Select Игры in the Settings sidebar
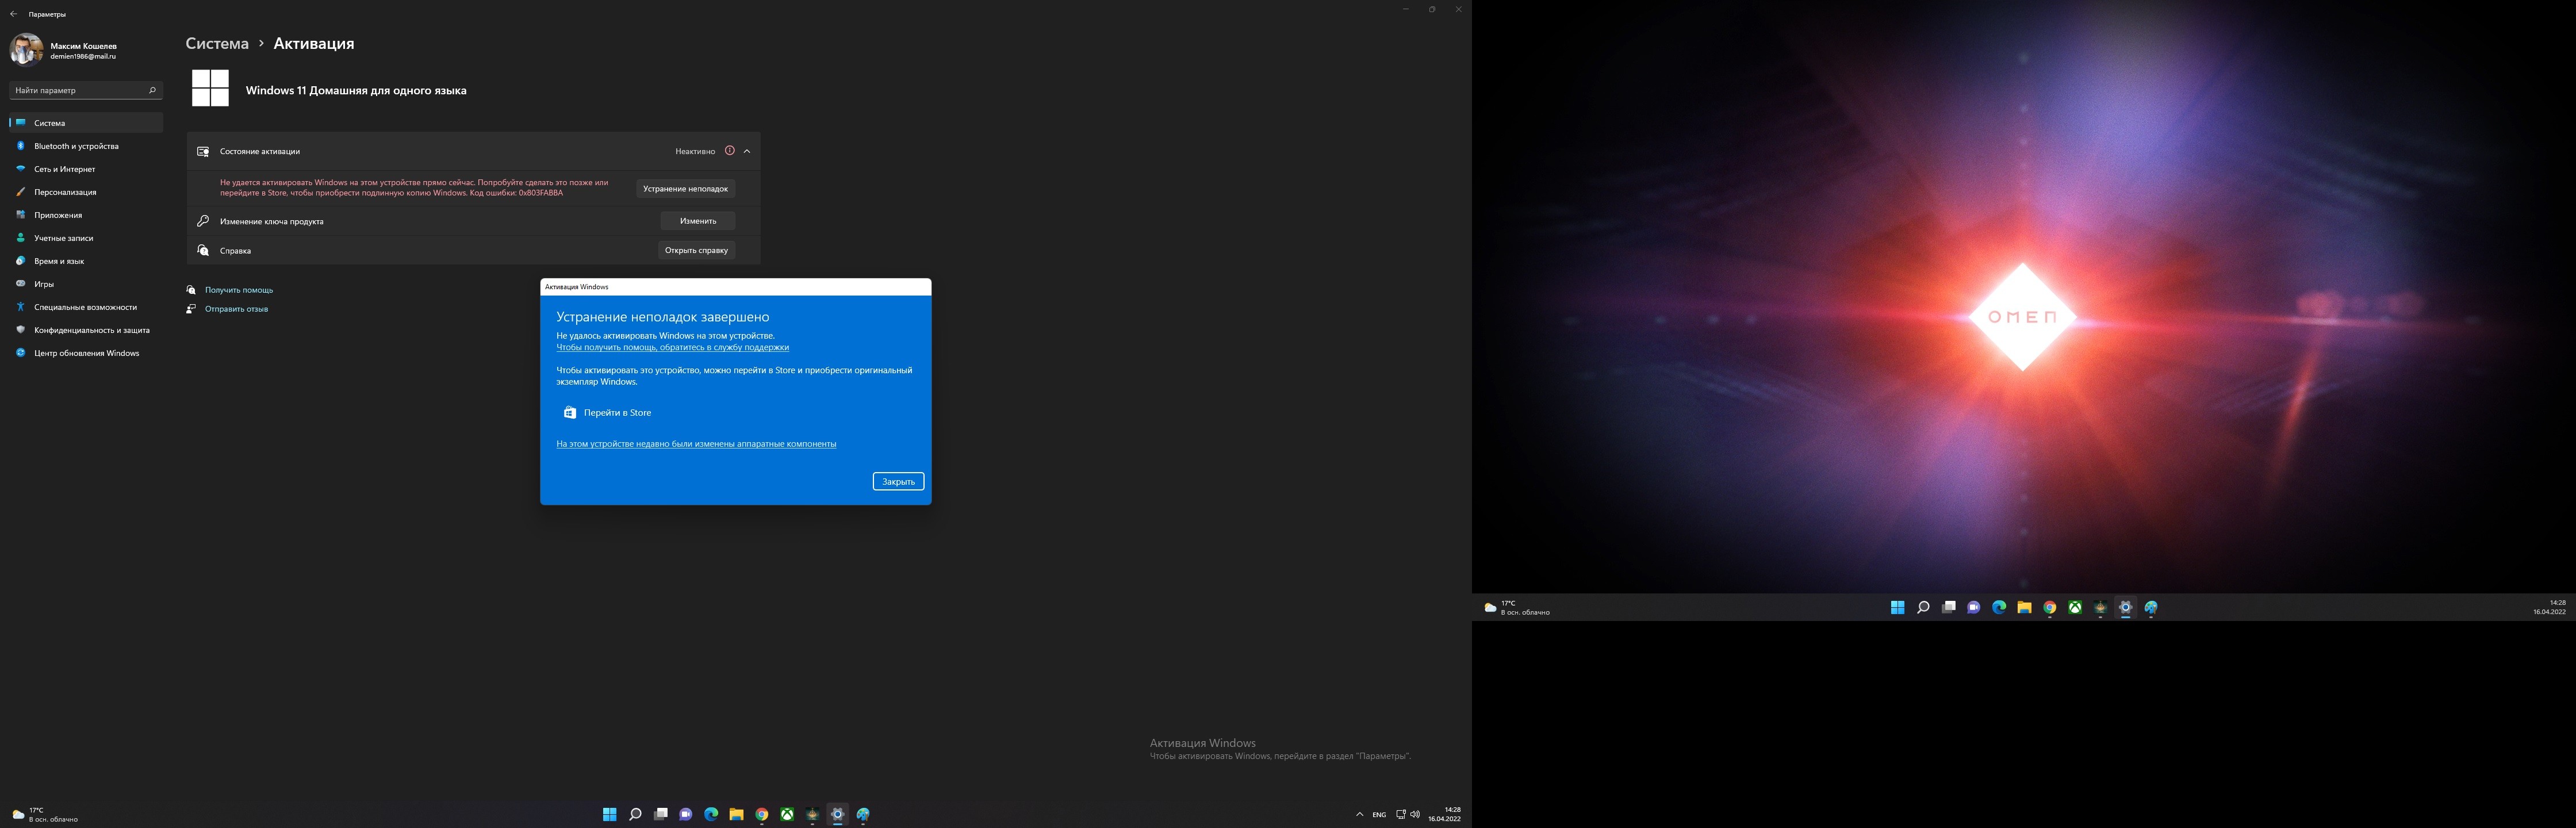 86,284
